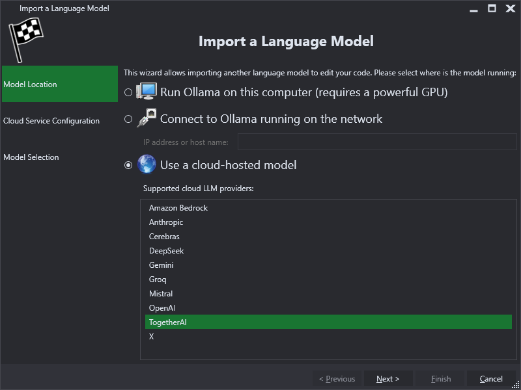This screenshot has height=390, width=521.
Task: Click the globe icon for cloud-hosted model
Action: click(x=146, y=164)
